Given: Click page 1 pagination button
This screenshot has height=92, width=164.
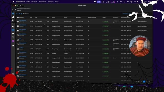Looking at the screenshot, I should (x=144, y=82).
